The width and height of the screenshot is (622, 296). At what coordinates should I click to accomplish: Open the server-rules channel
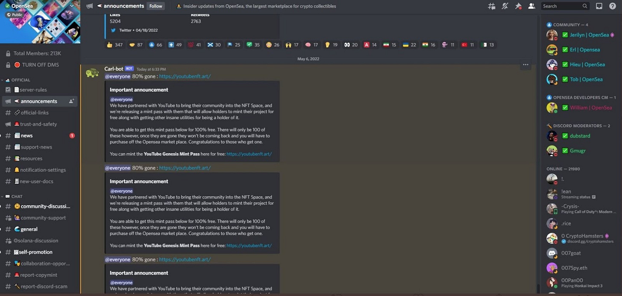[40, 90]
